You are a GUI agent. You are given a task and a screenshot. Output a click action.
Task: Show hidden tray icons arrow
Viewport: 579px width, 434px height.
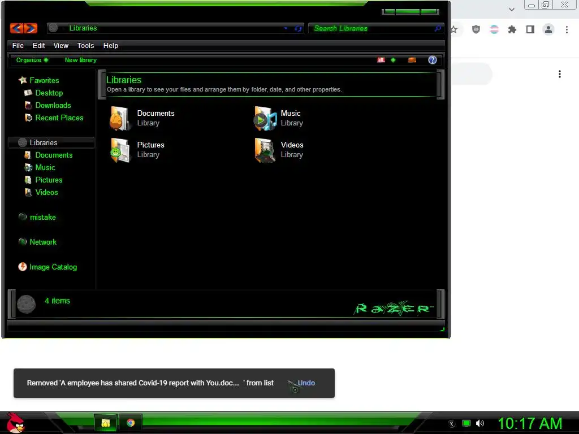tap(452, 424)
